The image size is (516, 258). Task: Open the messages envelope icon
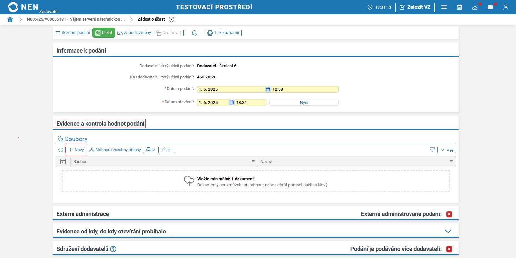pyautogui.click(x=490, y=7)
